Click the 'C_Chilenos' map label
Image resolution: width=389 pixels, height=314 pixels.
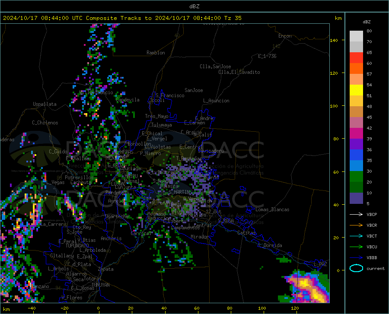pyautogui.click(x=45, y=123)
